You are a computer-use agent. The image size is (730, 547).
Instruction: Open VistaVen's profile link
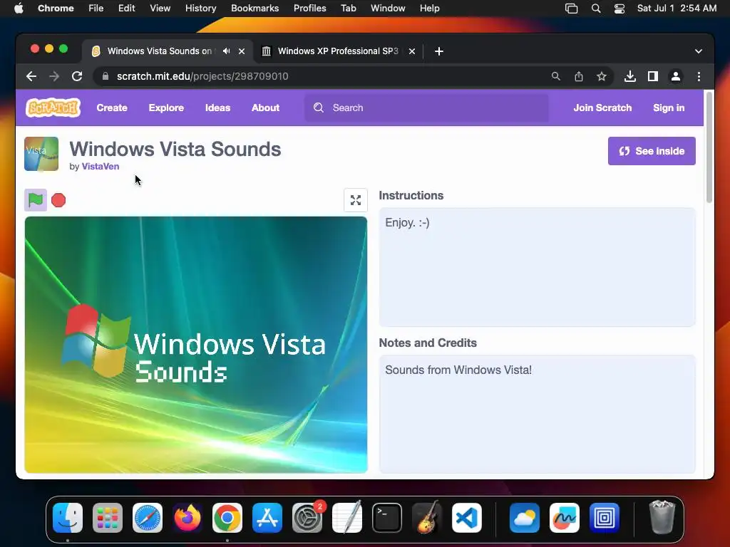[x=100, y=166]
